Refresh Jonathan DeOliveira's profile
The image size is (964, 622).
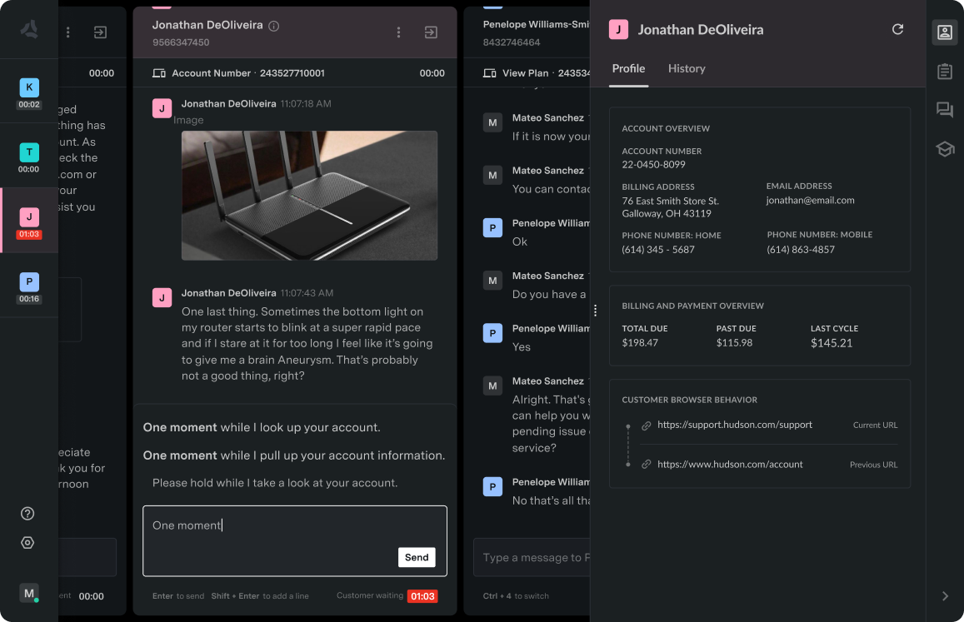[897, 29]
